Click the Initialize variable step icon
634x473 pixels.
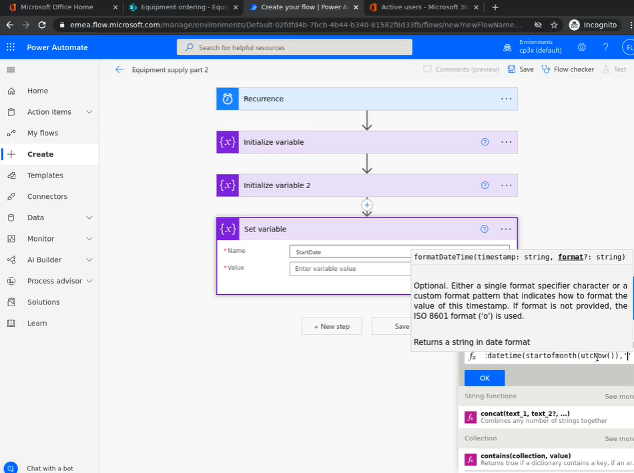coord(228,142)
